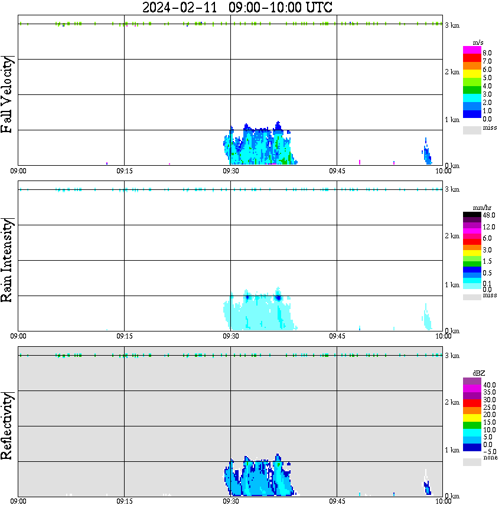Click the 09:30 tick label under Fall Velocity
The image size is (502, 512).
pos(231,171)
